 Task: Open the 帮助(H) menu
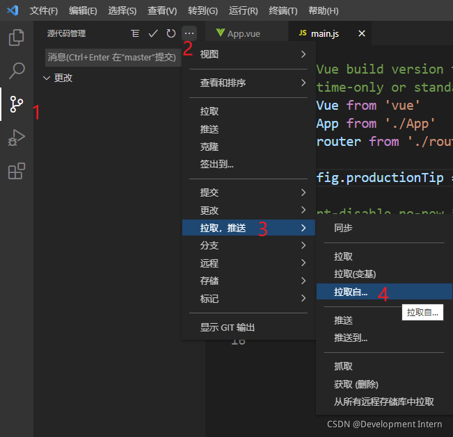tap(324, 11)
